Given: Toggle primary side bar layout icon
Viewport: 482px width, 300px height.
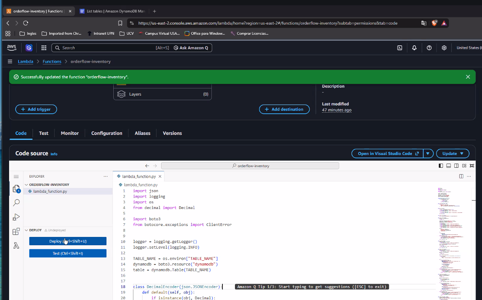Looking at the screenshot, I should click(x=441, y=166).
